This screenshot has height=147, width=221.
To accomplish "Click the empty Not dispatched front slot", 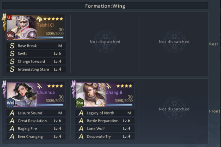I will click(174, 109).
